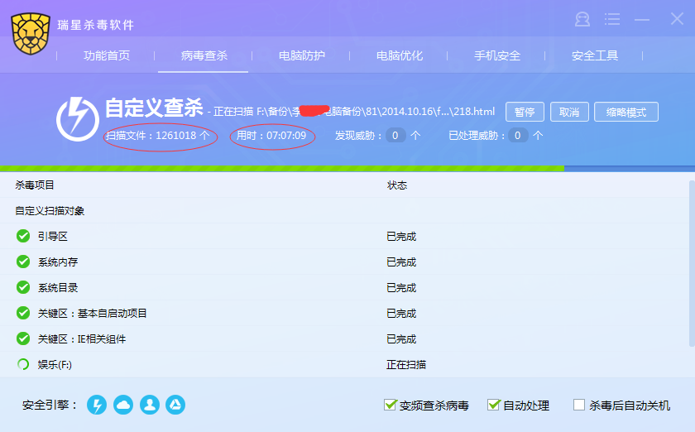Go to 手机安全 tab

pyautogui.click(x=497, y=55)
